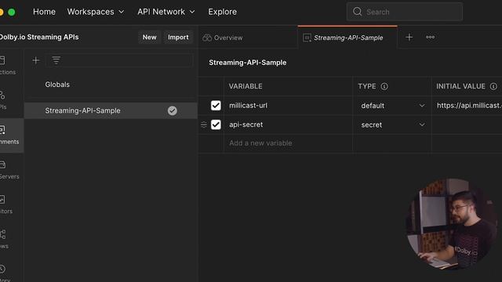This screenshot has height=282, width=502.
Task: Click the Streaming-API-Sample environment title
Action: 248,63
